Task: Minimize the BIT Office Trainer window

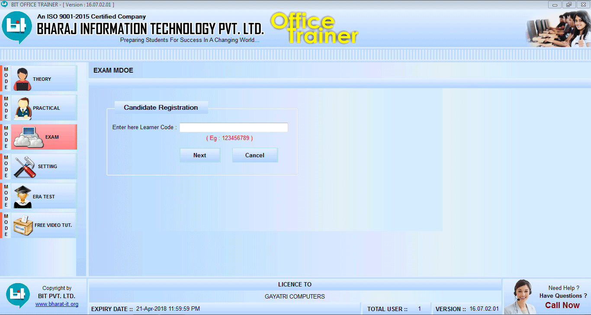Action: point(555,4)
